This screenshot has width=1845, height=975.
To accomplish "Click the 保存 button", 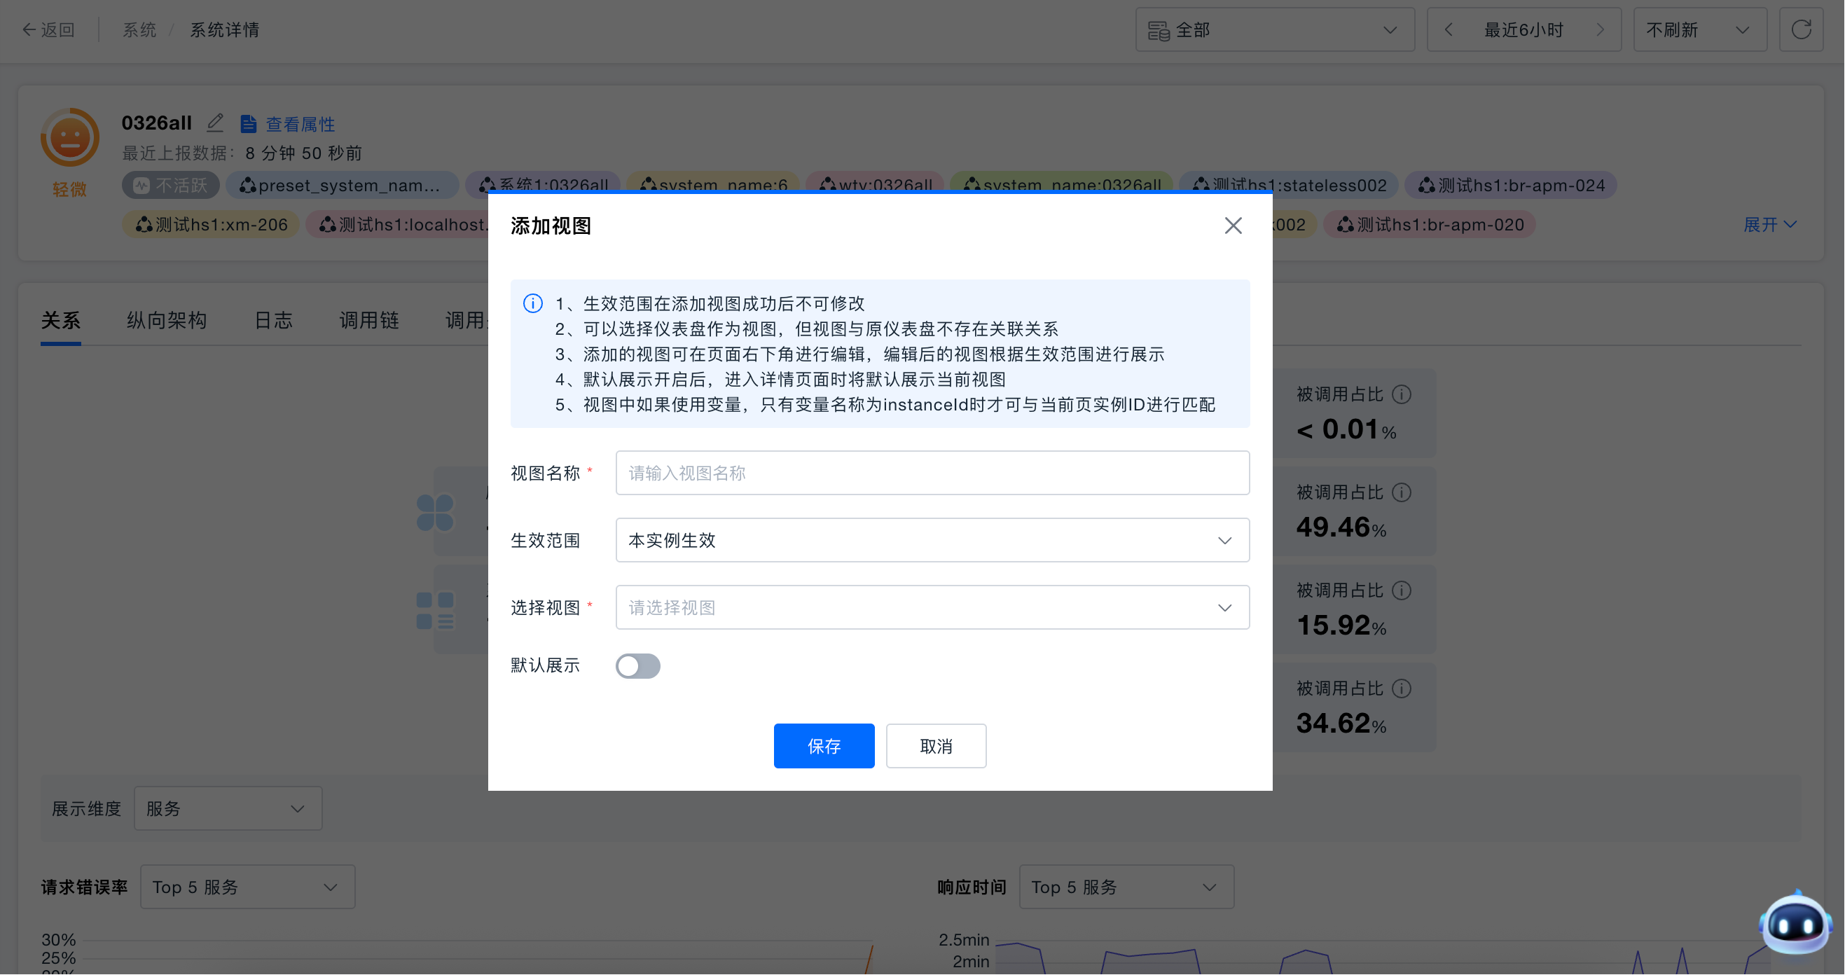I will [824, 746].
